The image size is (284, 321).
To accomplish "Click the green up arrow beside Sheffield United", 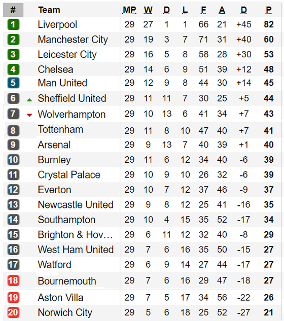I will pos(29,100).
